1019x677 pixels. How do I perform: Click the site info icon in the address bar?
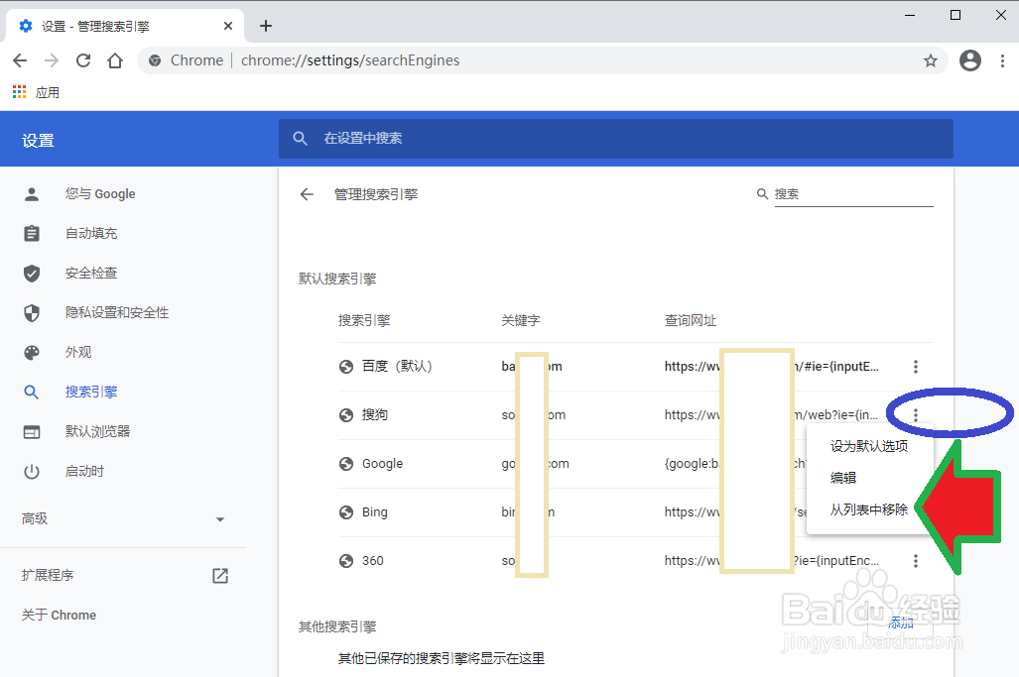(x=155, y=60)
